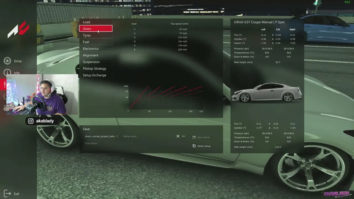Image resolution: width=354 pixels, height=199 pixels.
Task: Click the Setup name input field
Action: [x=149, y=136]
